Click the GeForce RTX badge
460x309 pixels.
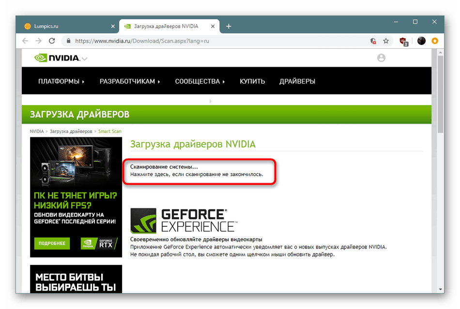[99, 243]
